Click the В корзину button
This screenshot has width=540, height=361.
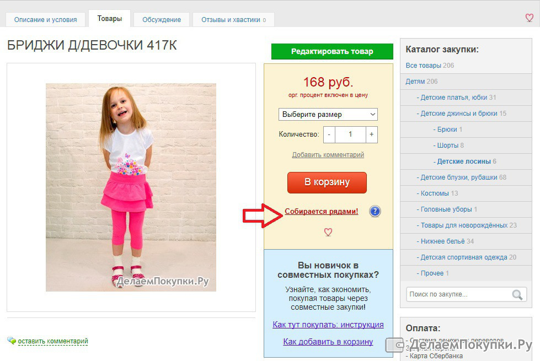tap(327, 182)
